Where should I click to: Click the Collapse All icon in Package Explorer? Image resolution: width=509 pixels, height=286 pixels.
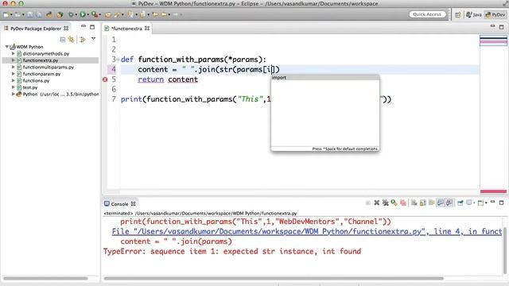[63, 40]
